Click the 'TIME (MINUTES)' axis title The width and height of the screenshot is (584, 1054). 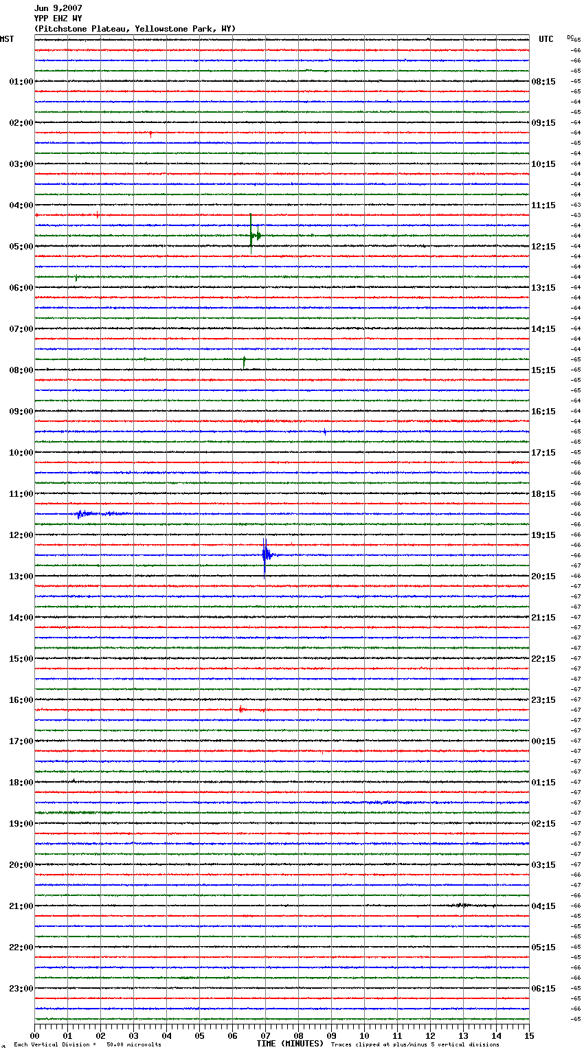point(290,1044)
